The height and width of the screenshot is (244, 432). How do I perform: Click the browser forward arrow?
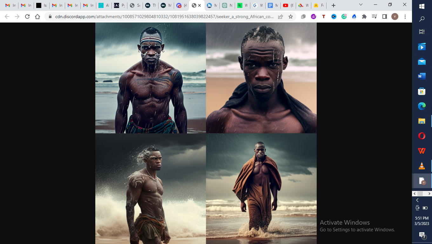tap(17, 17)
